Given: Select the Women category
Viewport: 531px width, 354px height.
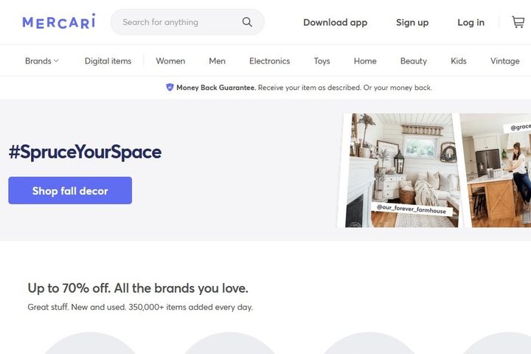Looking at the screenshot, I should click(170, 61).
